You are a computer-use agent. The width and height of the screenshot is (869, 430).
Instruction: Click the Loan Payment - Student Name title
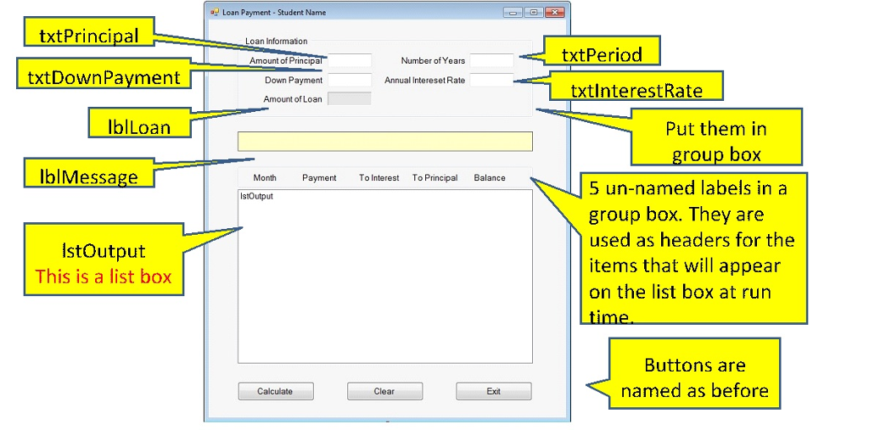(274, 12)
